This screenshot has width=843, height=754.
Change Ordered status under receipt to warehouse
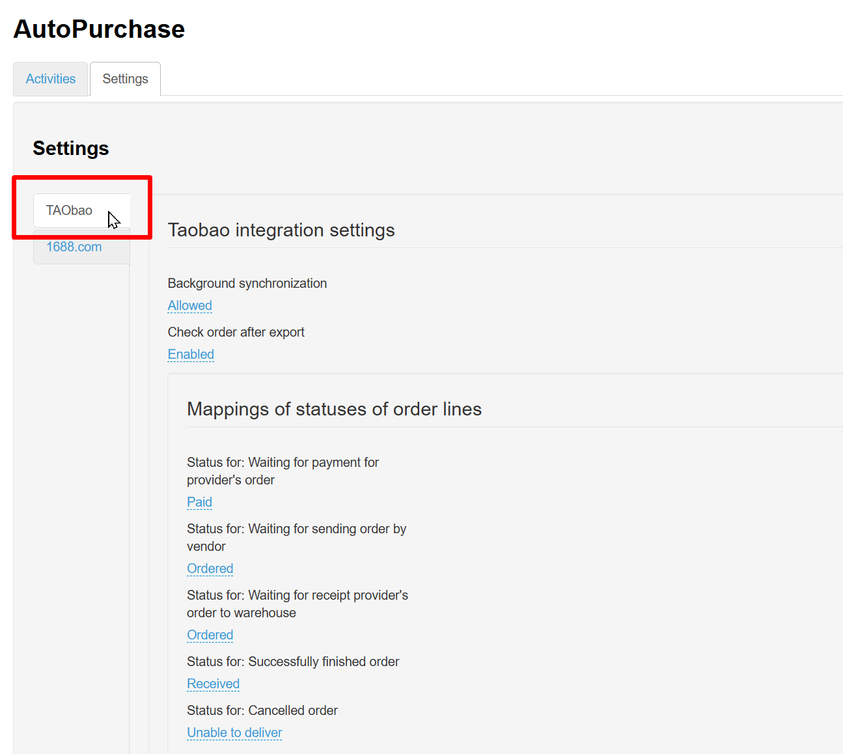tap(210, 635)
